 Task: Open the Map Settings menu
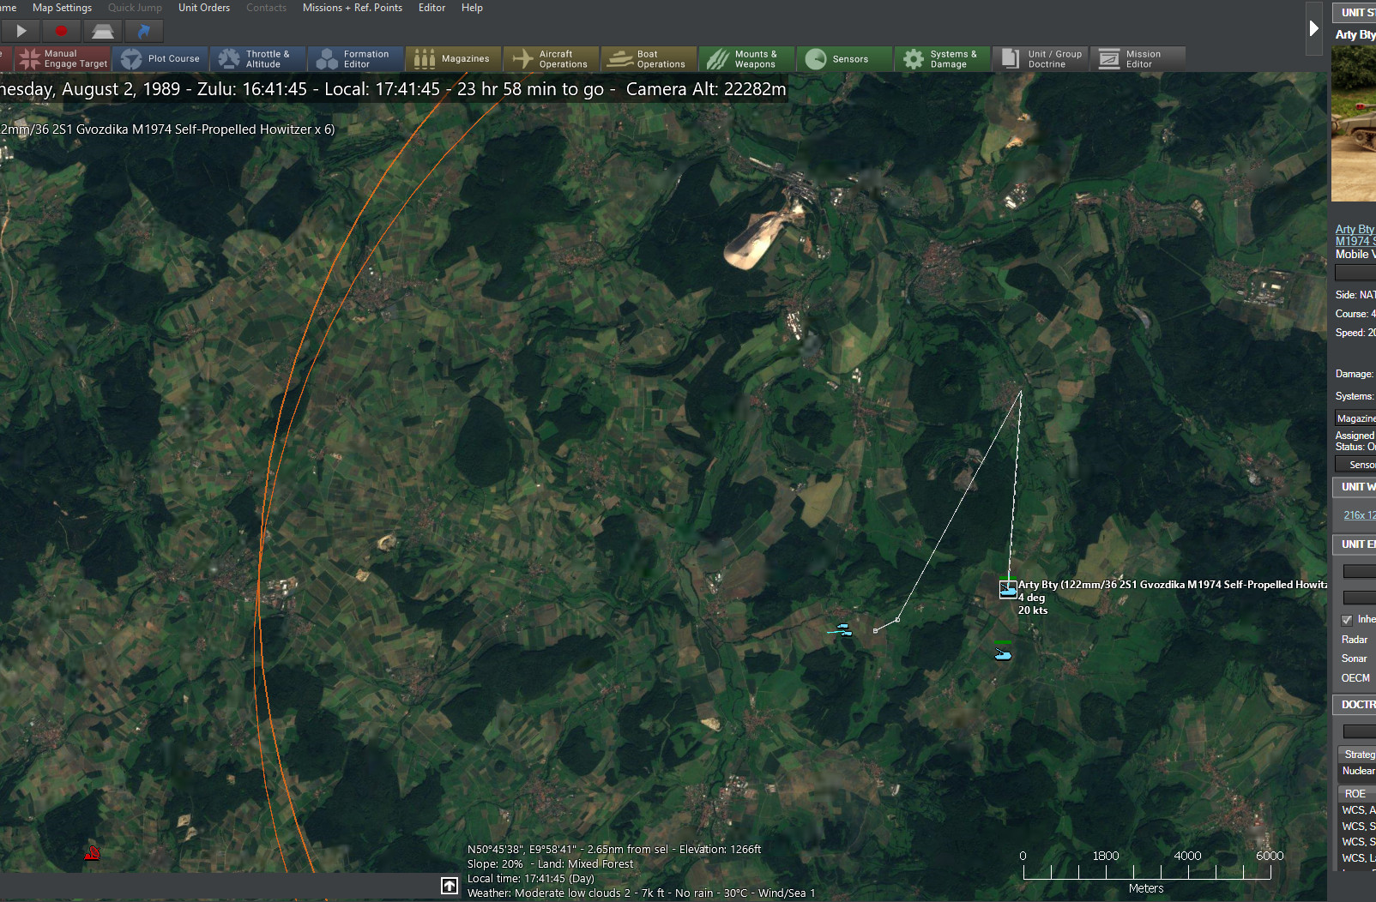62,8
